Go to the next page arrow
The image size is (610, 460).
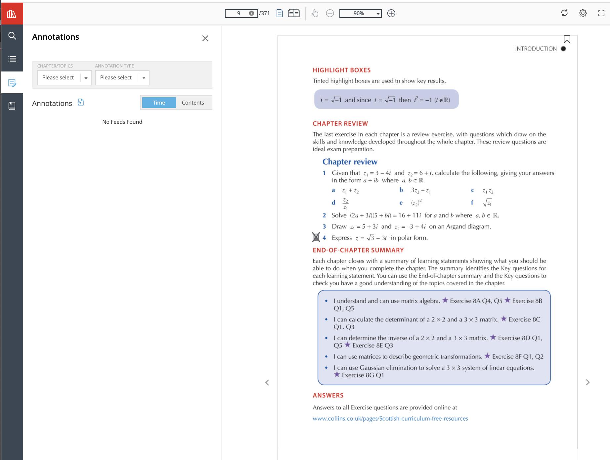coord(588,382)
